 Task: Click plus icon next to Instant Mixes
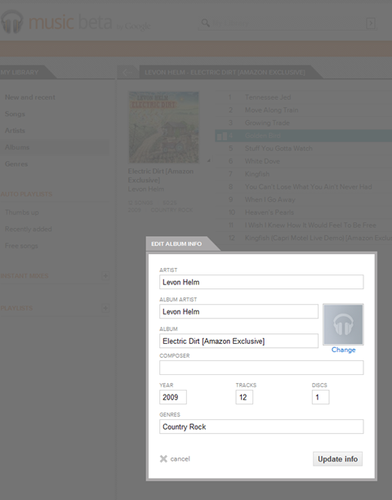105,275
